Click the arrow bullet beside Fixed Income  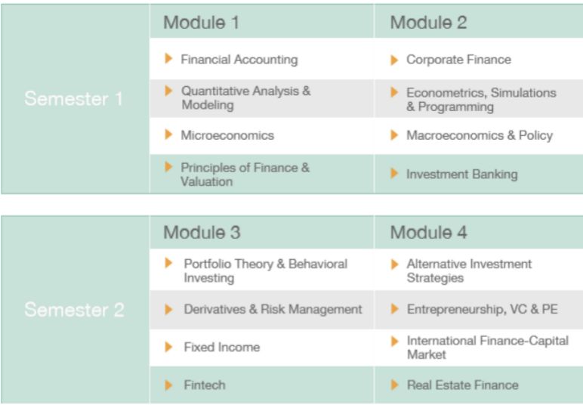click(168, 347)
